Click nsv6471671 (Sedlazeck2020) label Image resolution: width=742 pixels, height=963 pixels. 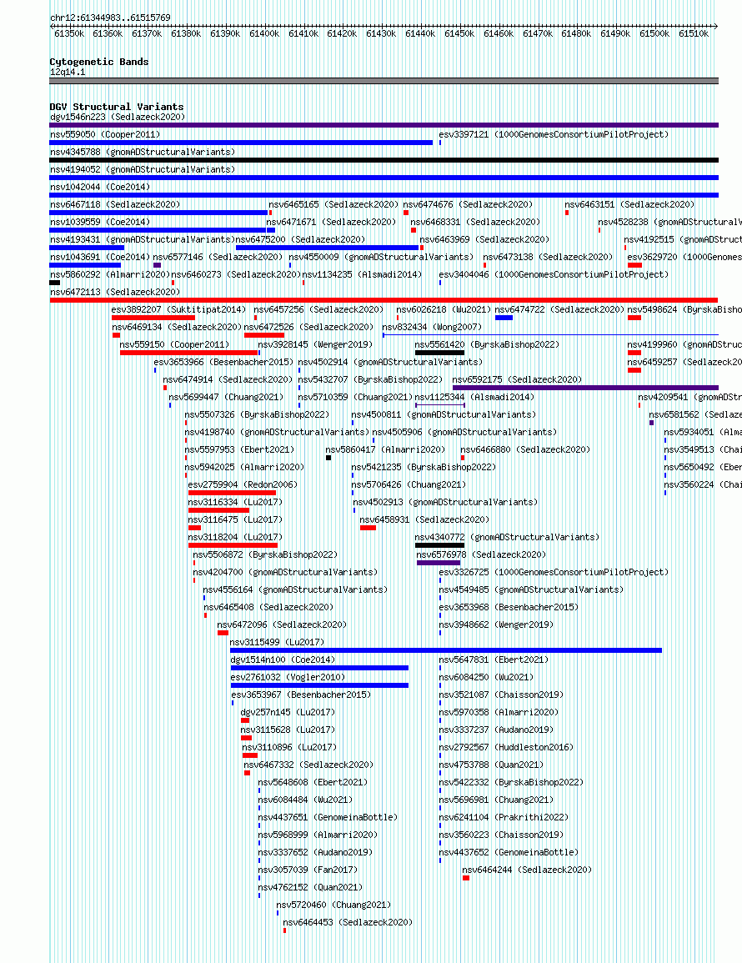[x=331, y=222]
